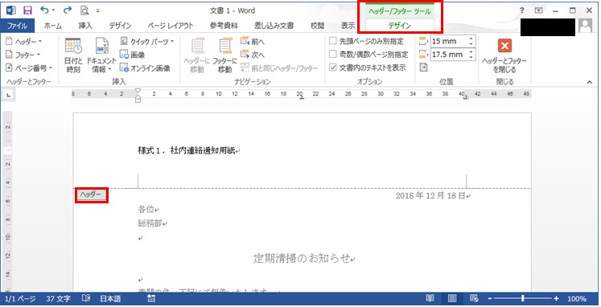Click the date text 2018年12月18日
Viewport: 601px width, 307px height.
tap(430, 195)
